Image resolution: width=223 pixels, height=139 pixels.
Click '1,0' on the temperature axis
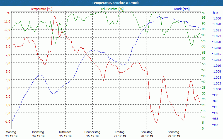click(8, 105)
